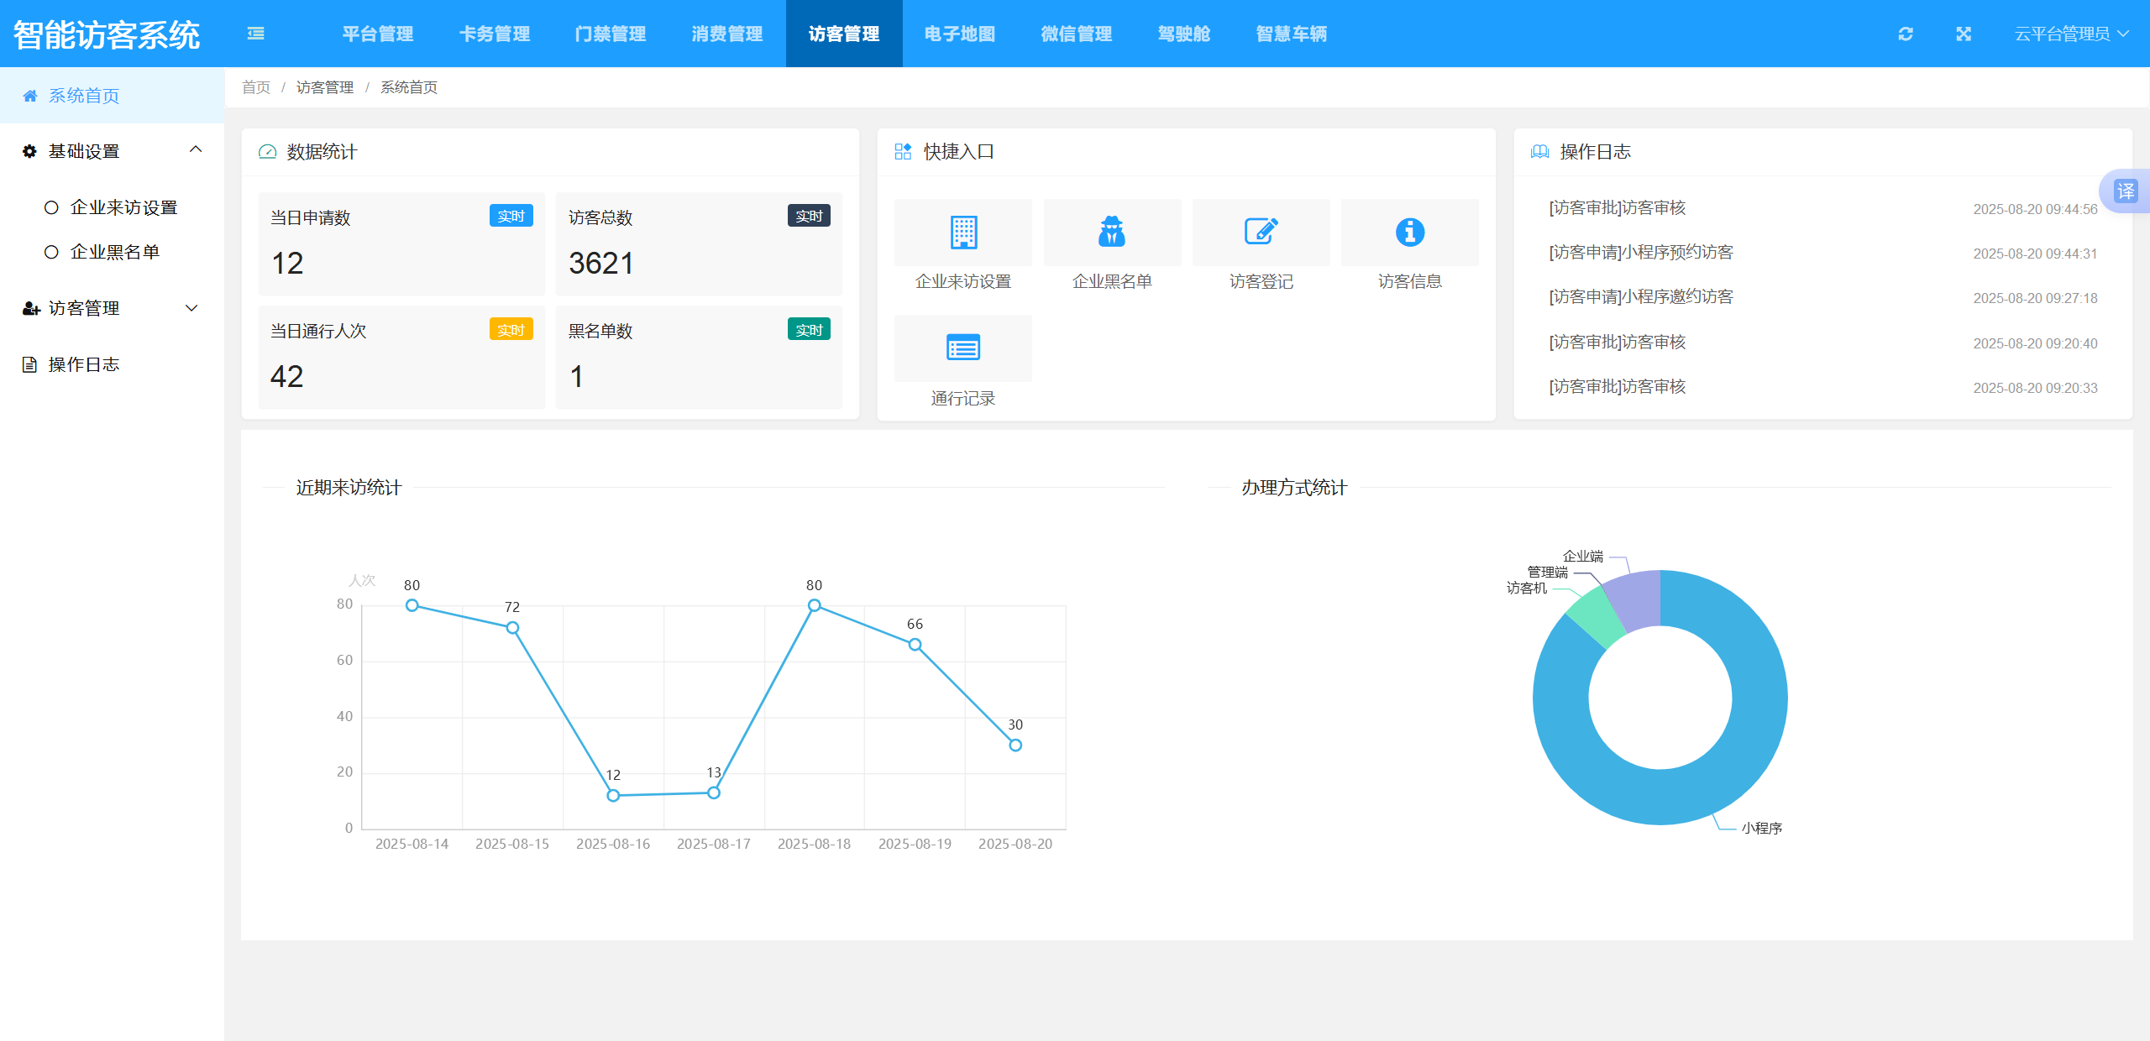Viewport: 2150px width, 1041px height.
Task: Click the 智能访客系统 logo title
Action: (107, 34)
